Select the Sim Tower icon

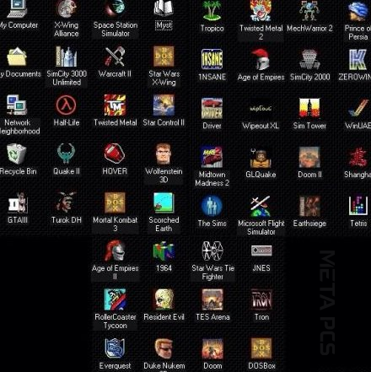coord(309,108)
